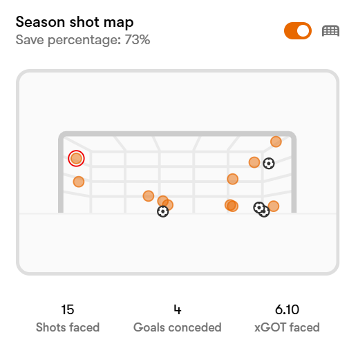Click the saved shot in top-right goal corner
Screen dimensions: 358x346
click(x=276, y=142)
